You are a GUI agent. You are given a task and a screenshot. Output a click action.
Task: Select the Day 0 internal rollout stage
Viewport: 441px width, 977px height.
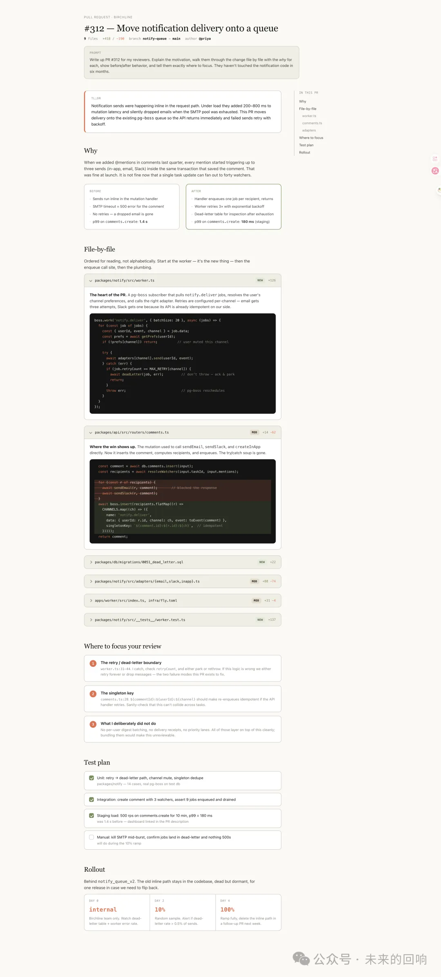tap(117, 913)
